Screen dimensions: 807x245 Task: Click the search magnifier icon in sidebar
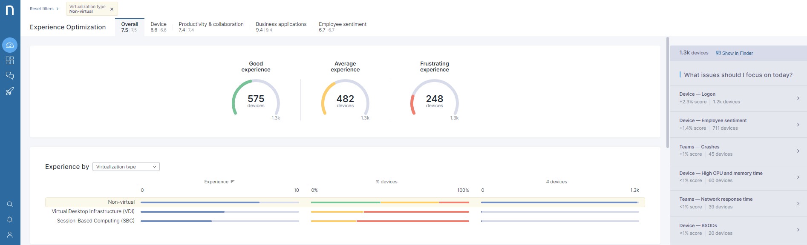[10, 204]
